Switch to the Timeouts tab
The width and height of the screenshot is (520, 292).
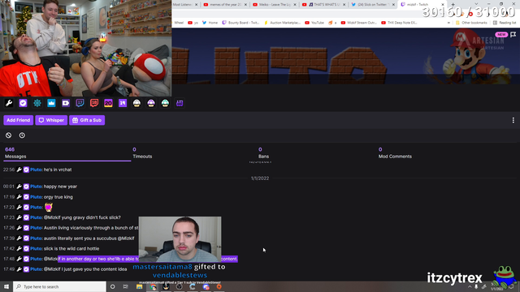click(x=142, y=153)
